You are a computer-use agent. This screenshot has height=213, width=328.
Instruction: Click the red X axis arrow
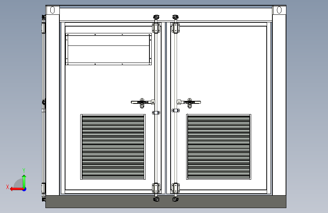point(17,189)
